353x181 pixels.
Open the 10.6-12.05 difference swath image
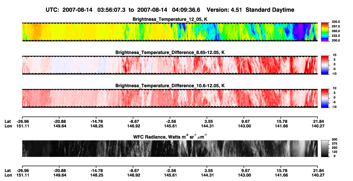170,98
